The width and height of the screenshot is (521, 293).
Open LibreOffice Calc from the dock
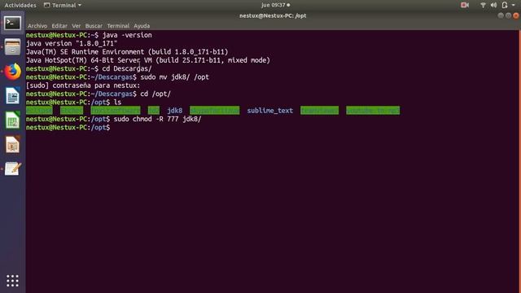click(x=13, y=120)
